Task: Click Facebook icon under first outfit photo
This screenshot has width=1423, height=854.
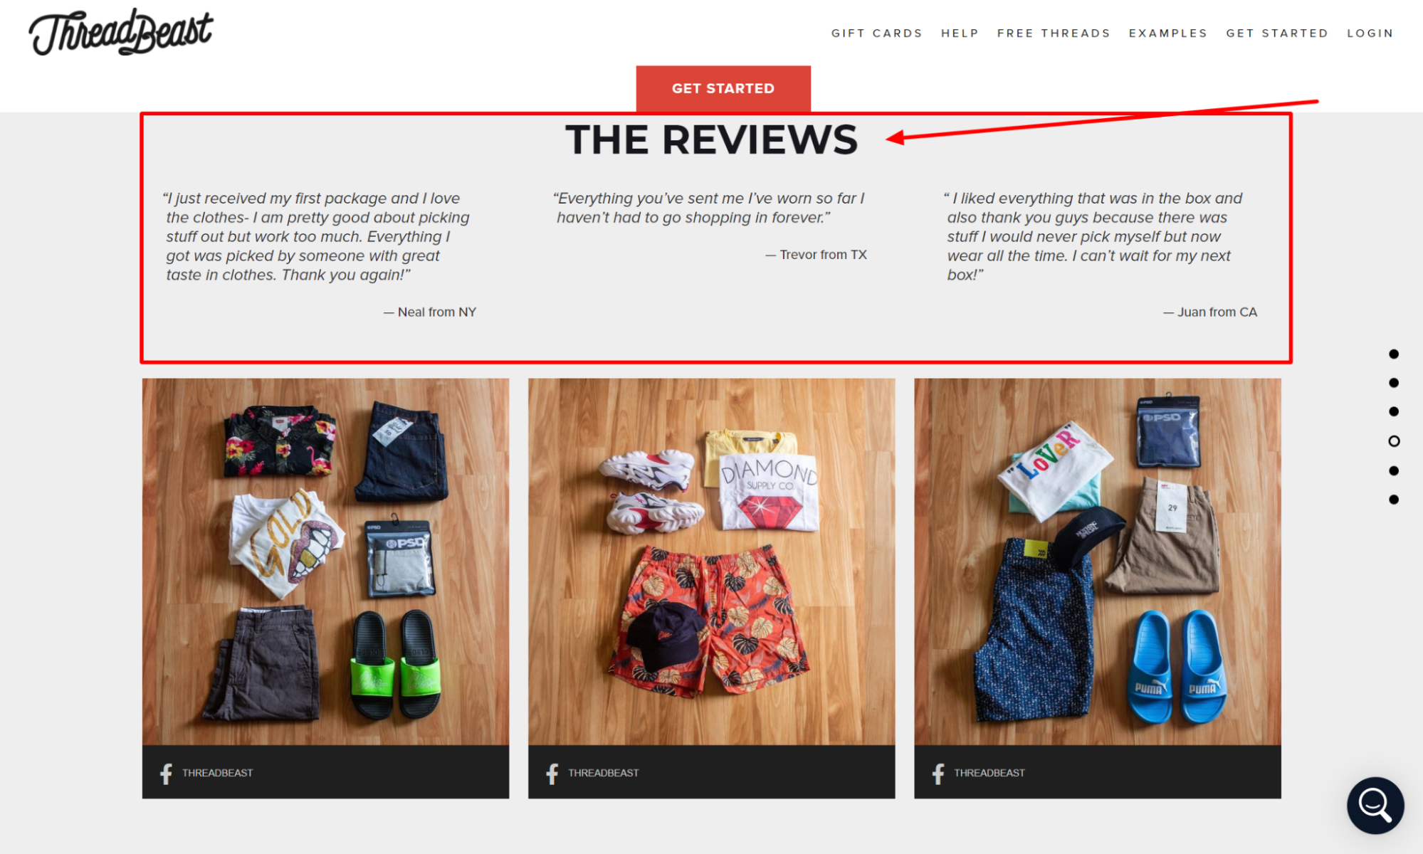Action: (166, 774)
